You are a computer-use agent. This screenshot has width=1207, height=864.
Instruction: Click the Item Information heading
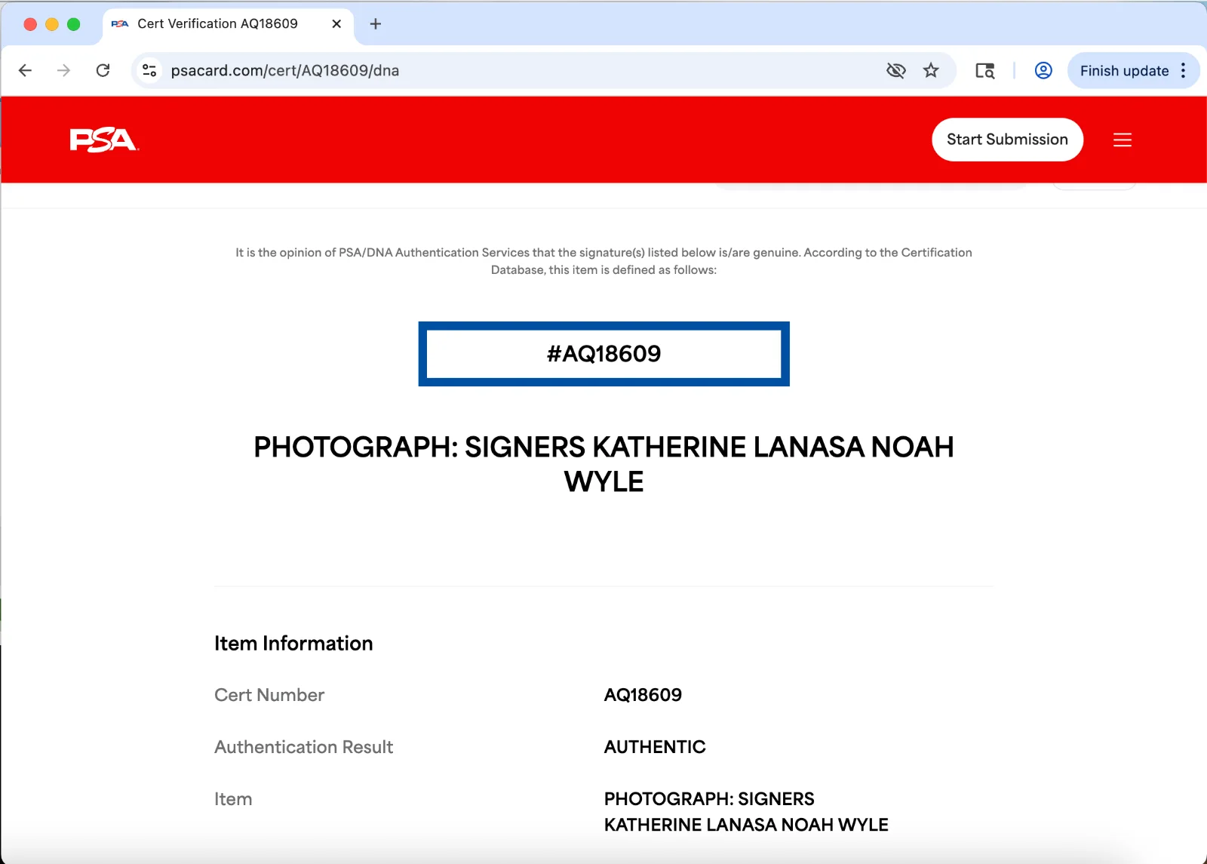[293, 643]
